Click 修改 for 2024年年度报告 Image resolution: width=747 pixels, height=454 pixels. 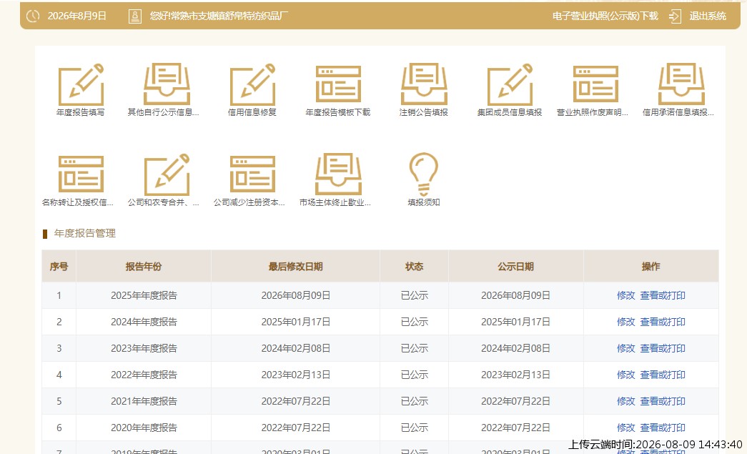tap(625, 322)
